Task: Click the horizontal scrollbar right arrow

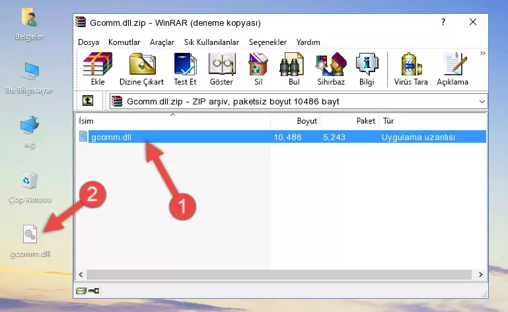Action: [481, 275]
